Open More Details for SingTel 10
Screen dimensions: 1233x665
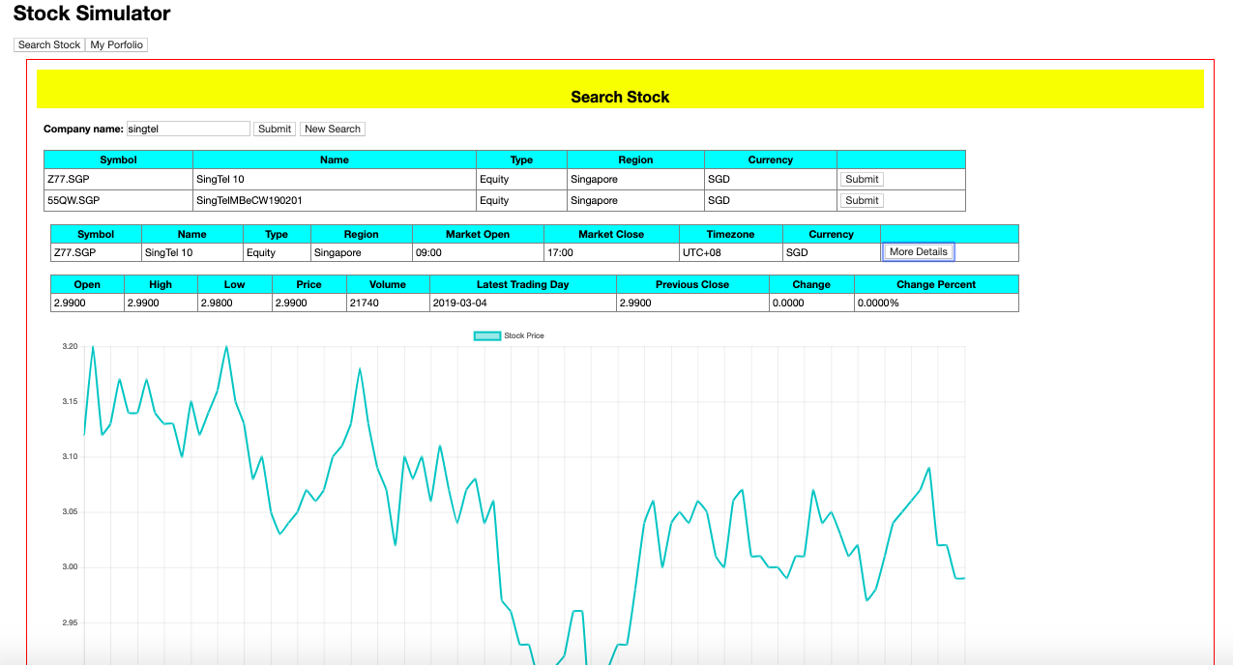coord(918,251)
